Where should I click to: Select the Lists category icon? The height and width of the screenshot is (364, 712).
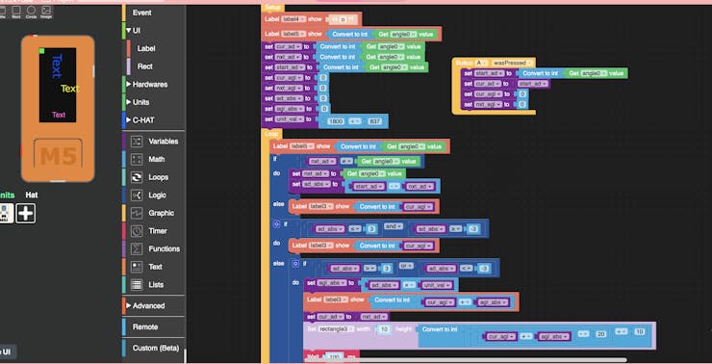click(x=137, y=284)
